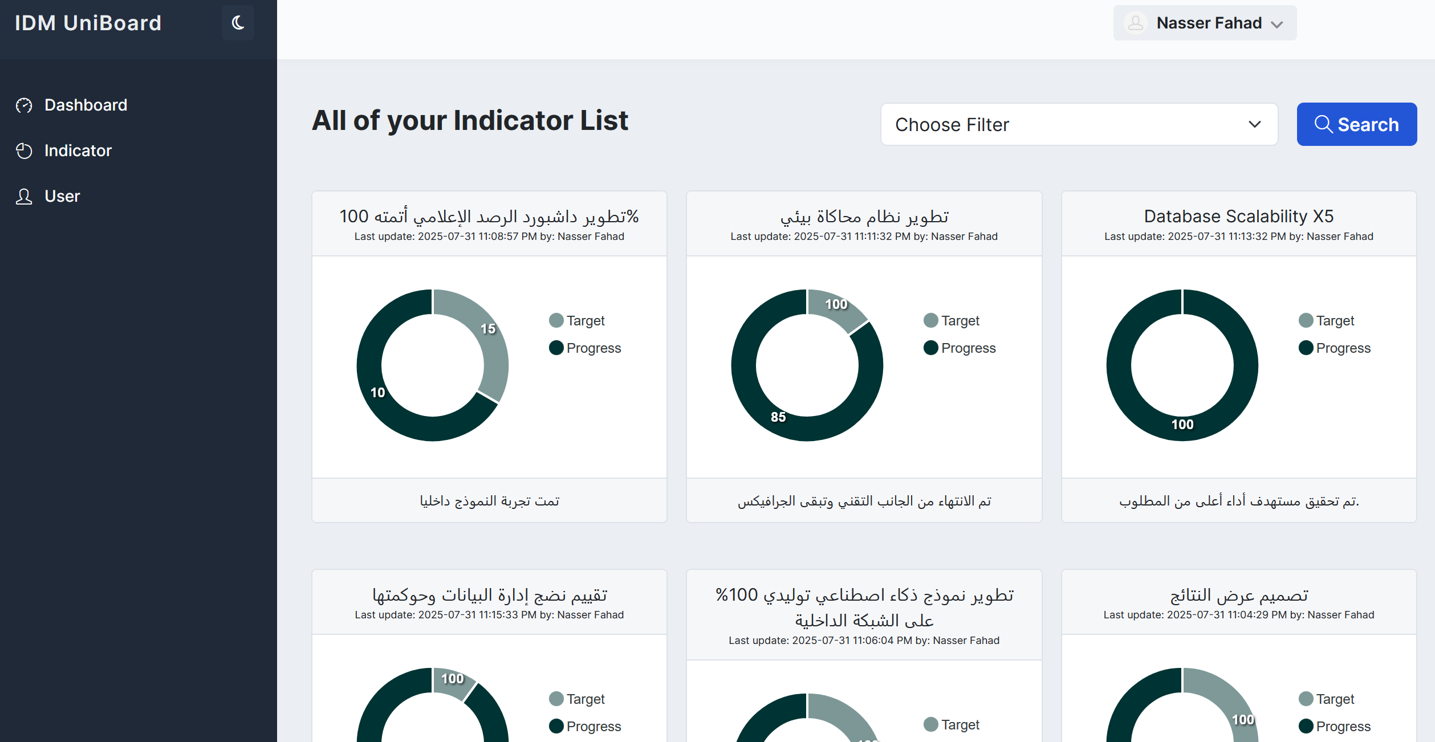Click the IDM UniBoard logo title
This screenshot has width=1435, height=742.
click(x=88, y=23)
